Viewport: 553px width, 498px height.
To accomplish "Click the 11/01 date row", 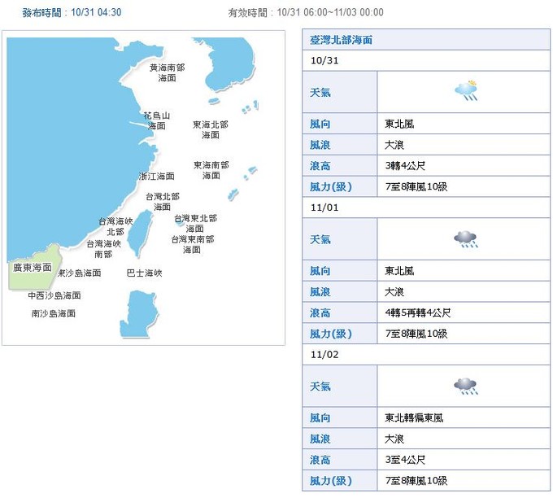I will [426, 207].
